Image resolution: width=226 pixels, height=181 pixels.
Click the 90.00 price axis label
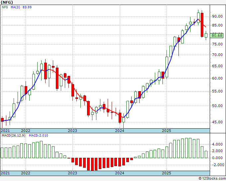(x=217, y=16)
